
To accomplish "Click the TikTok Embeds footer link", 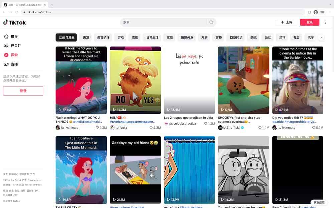I will 33,185.
